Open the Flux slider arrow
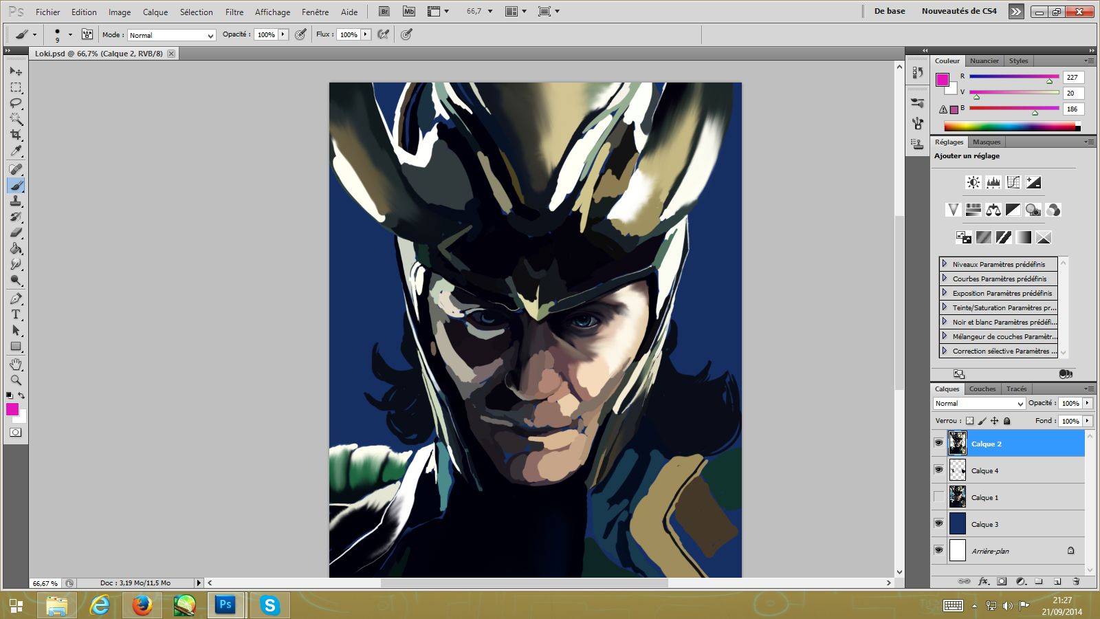The image size is (1100, 619). [x=366, y=34]
